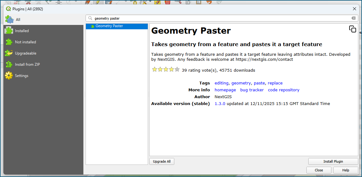Follow the 'geometry' tag link
Screen dimensions: 362x177
[241, 83]
